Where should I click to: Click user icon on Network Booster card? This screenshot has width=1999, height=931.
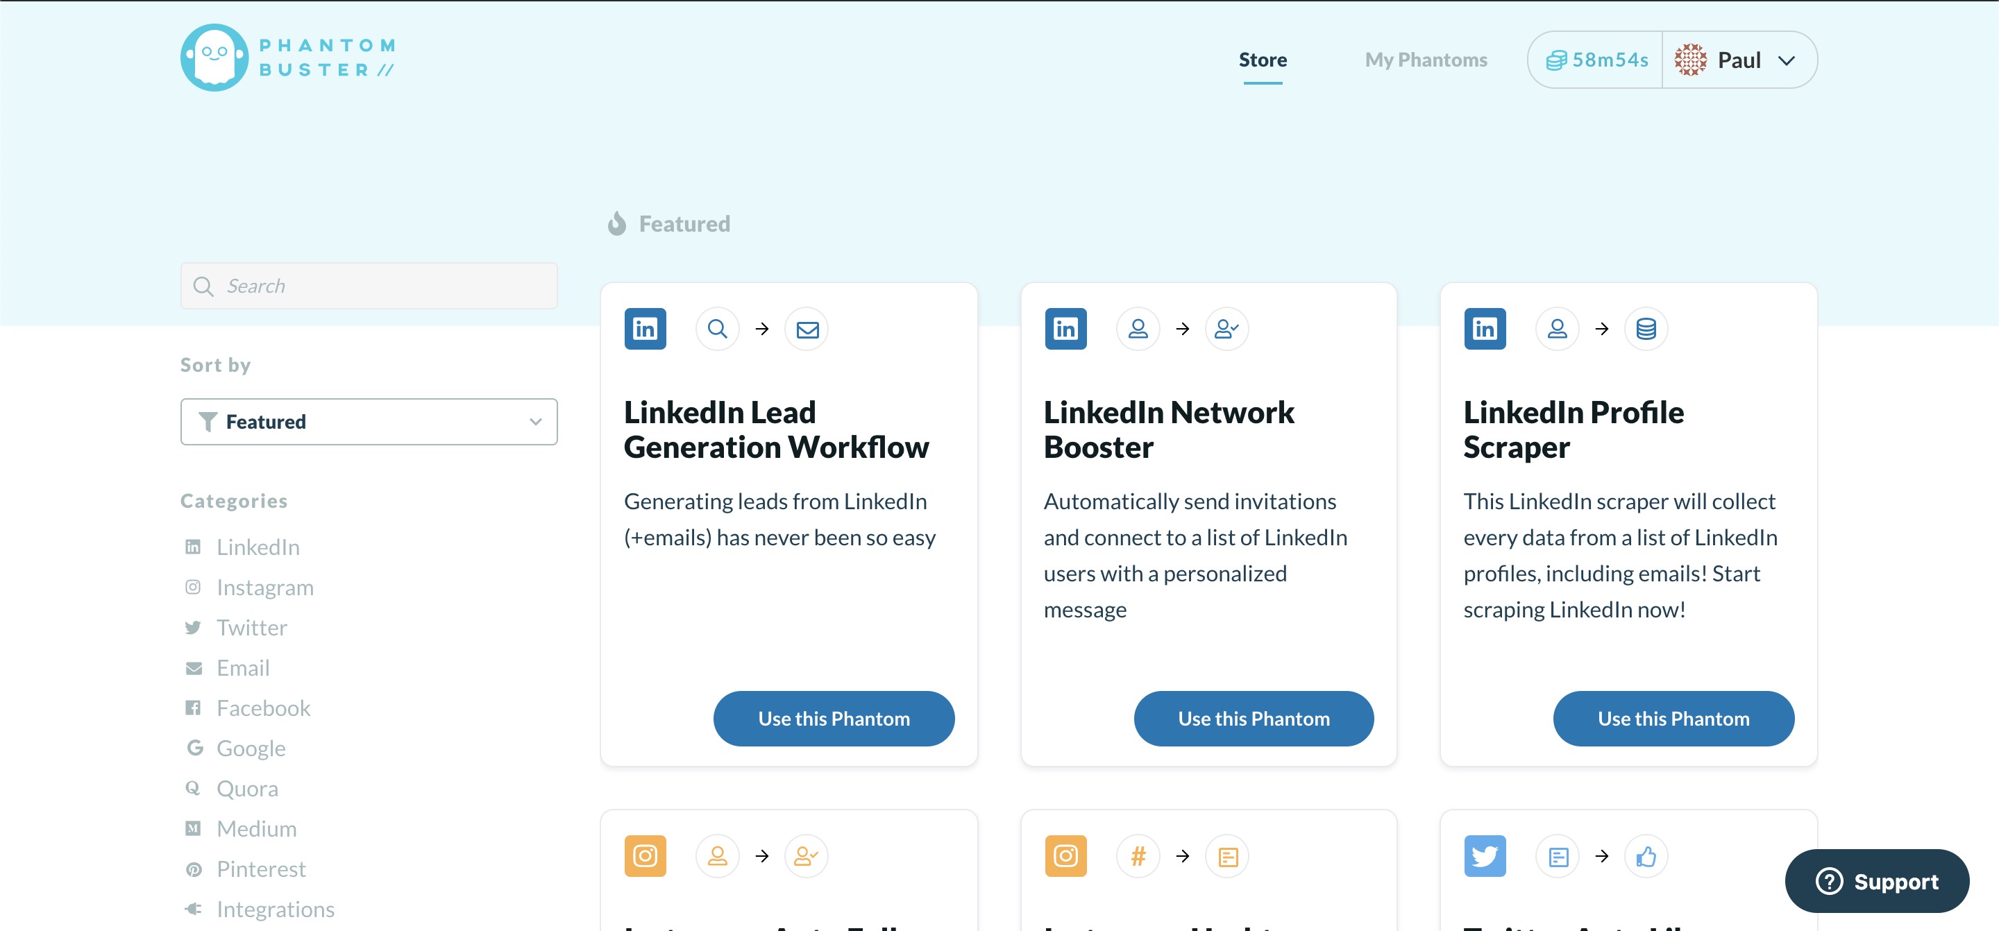click(1138, 329)
